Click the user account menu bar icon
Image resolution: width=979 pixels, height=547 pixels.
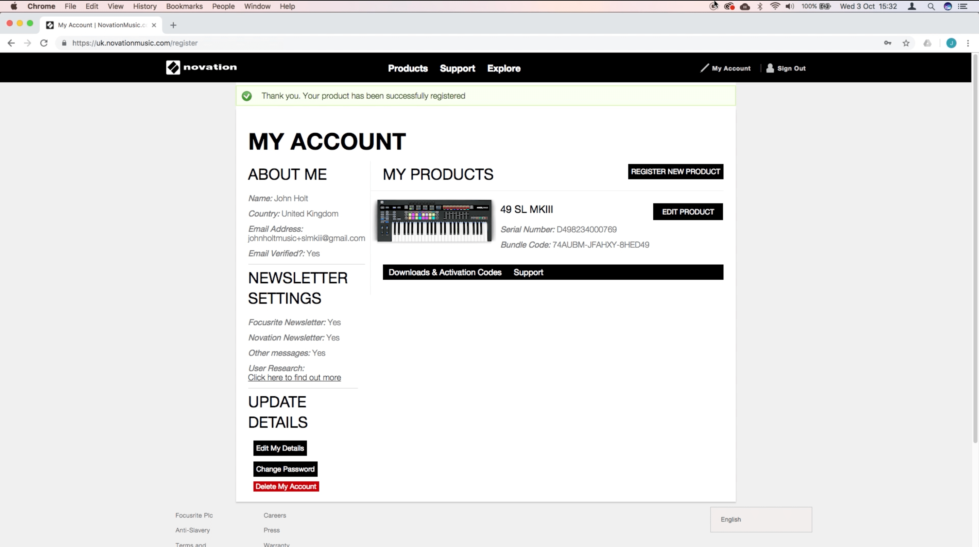(x=912, y=6)
